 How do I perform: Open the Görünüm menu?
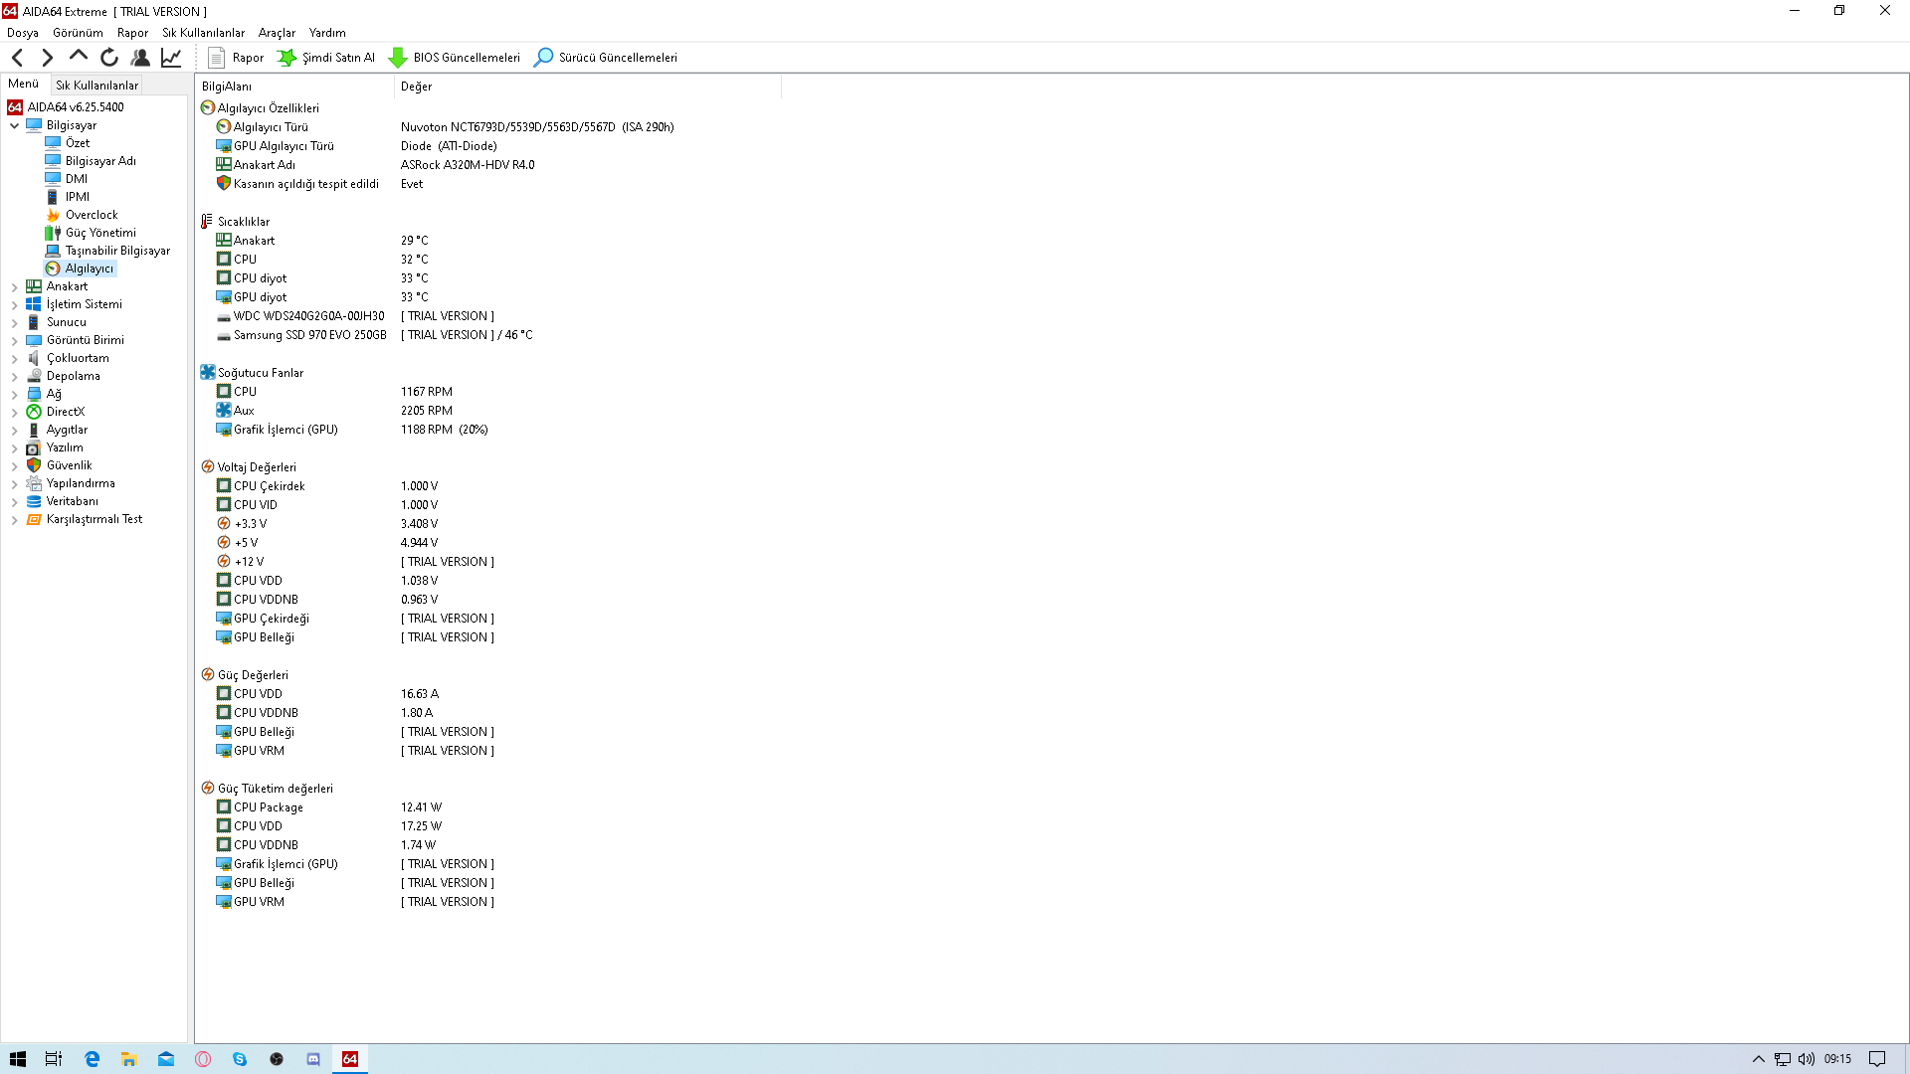[78, 33]
